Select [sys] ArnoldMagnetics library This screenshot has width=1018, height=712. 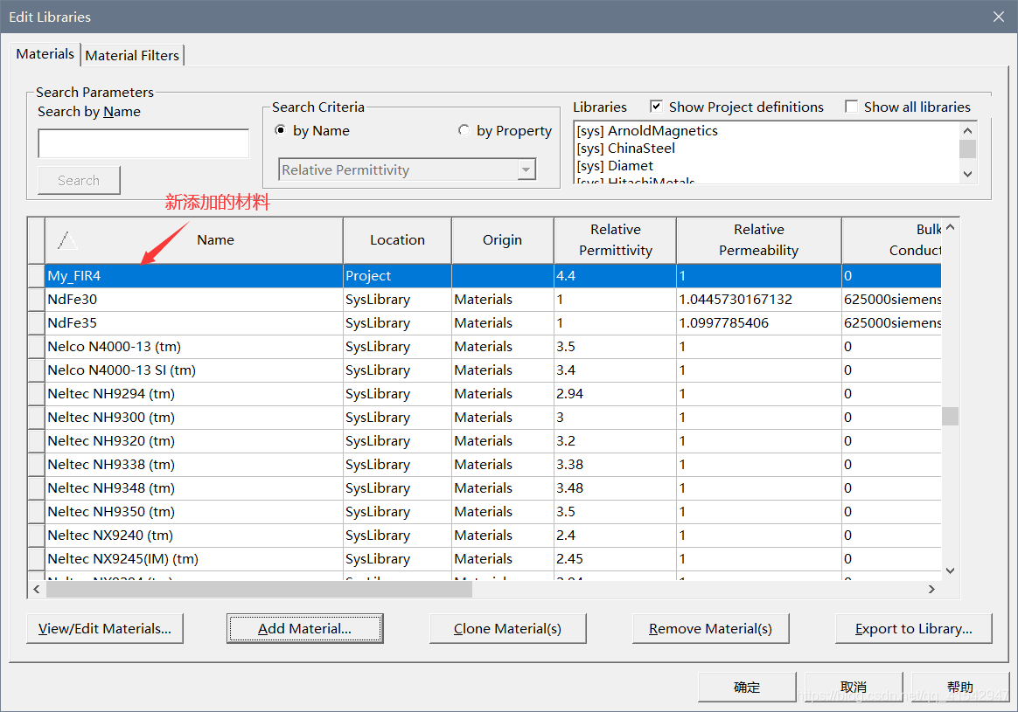click(647, 131)
